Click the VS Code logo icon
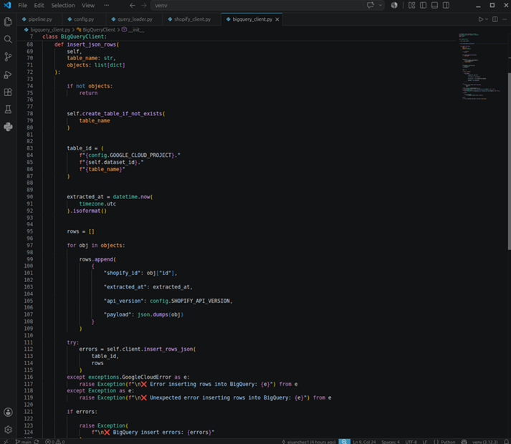 [x=7, y=5]
